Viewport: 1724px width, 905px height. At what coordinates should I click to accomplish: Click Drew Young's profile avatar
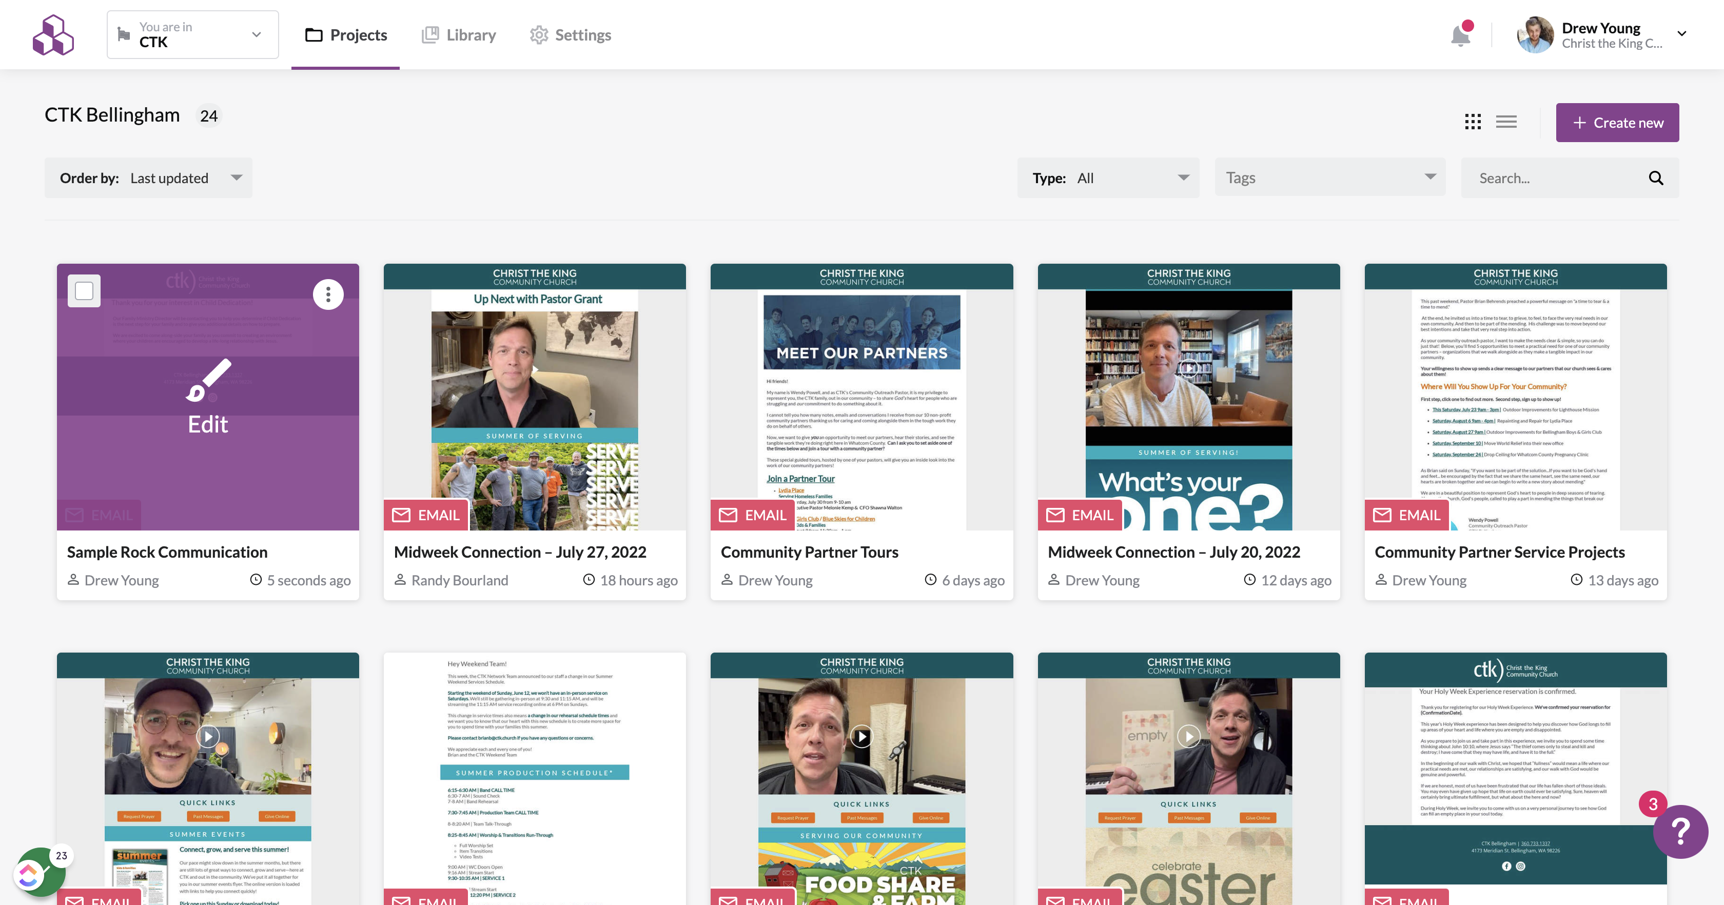pyautogui.click(x=1535, y=35)
